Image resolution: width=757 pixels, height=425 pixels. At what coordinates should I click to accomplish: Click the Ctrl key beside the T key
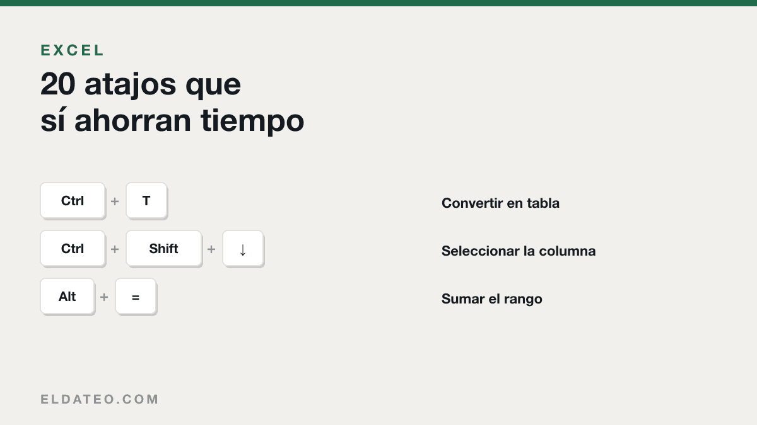coord(73,201)
